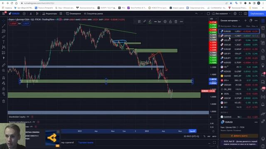Screen dimensions: 266x149
Task: Open the Оповещение alert creator
Action: point(74,14)
